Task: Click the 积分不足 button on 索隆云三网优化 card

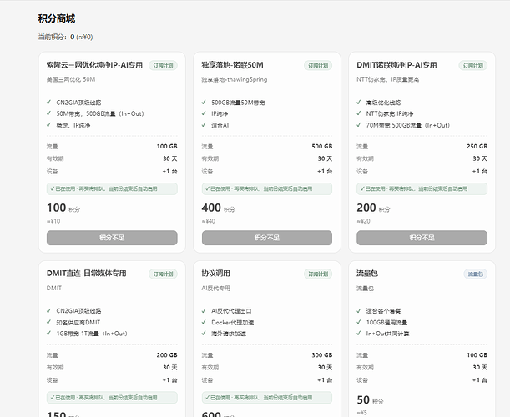Action: tap(112, 238)
